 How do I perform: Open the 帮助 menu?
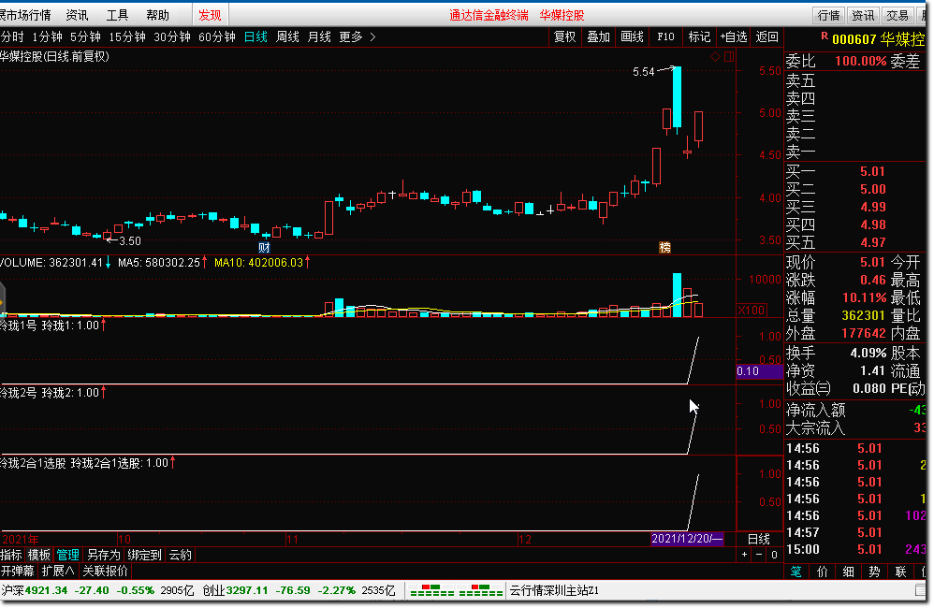click(158, 15)
